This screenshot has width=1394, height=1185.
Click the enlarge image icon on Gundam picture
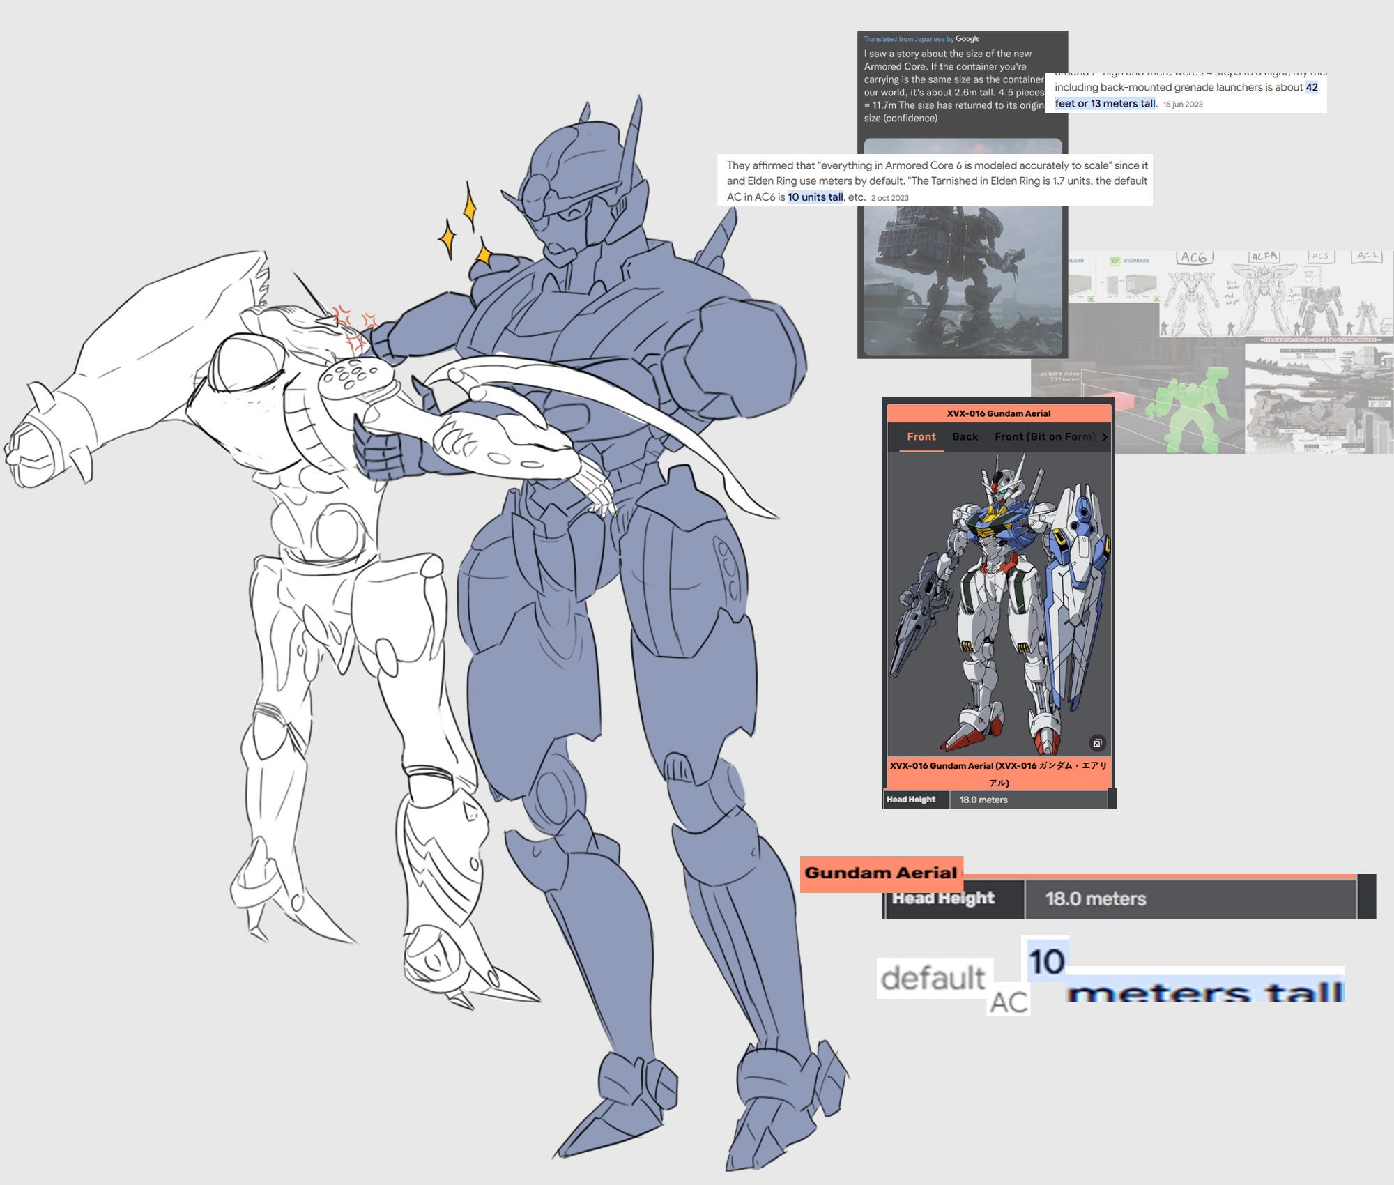point(1097,743)
